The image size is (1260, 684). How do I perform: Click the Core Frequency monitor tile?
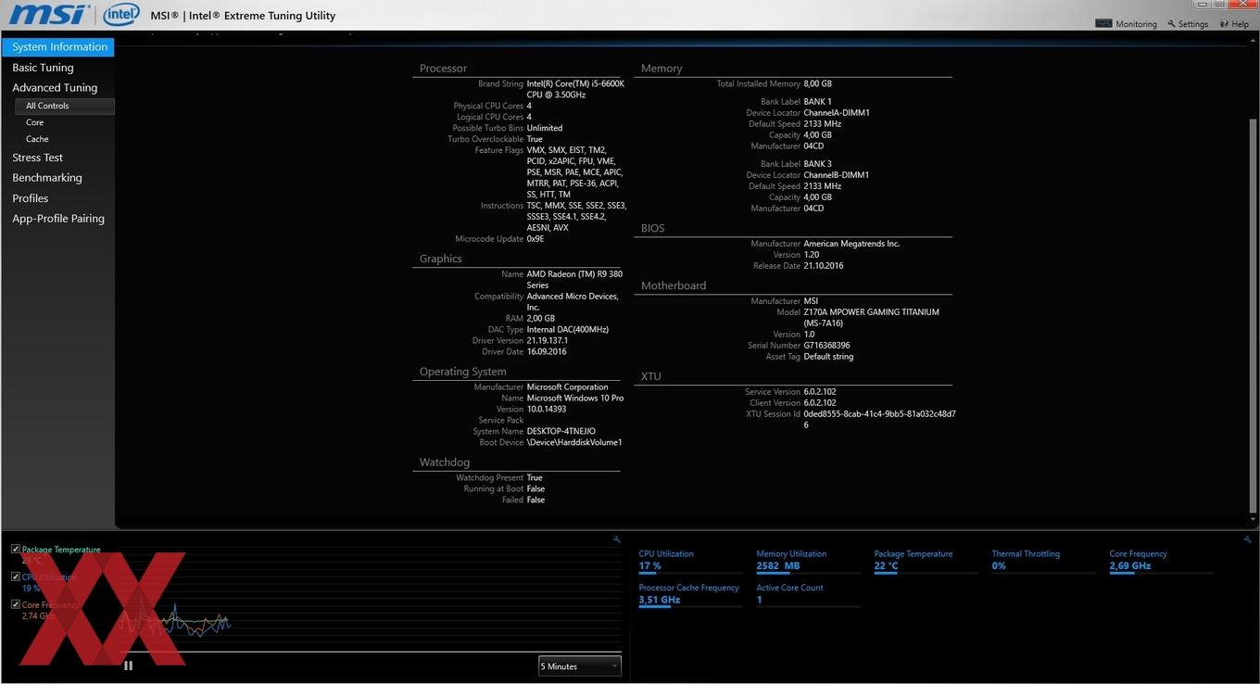coord(1161,561)
